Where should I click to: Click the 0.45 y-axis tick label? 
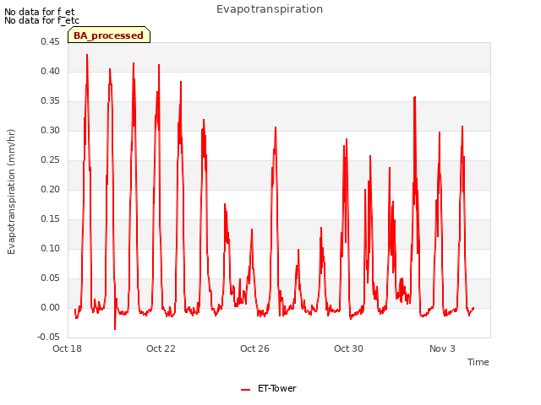coord(50,41)
